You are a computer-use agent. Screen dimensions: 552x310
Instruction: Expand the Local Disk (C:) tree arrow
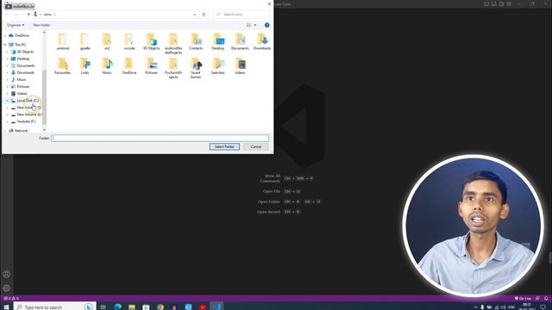point(8,101)
